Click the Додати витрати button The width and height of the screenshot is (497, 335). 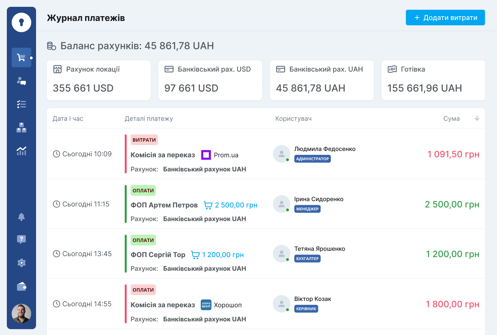[x=445, y=18]
